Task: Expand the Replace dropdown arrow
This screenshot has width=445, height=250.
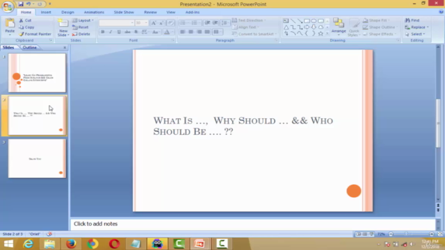Action: click(428, 27)
